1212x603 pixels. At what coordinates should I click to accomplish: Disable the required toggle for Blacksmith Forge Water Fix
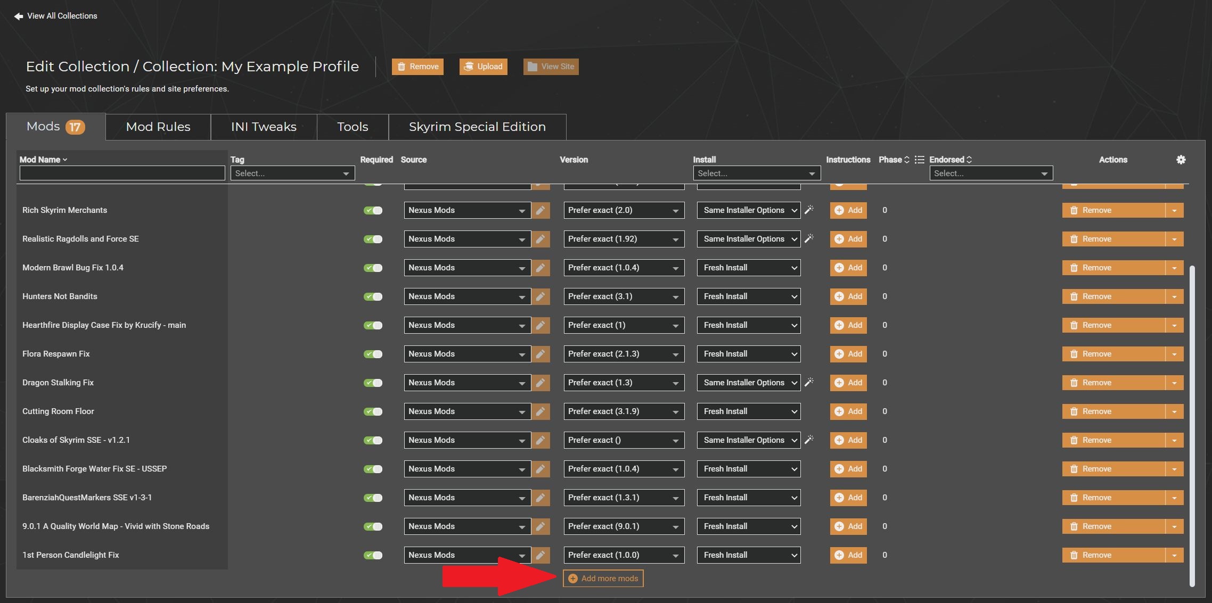373,469
